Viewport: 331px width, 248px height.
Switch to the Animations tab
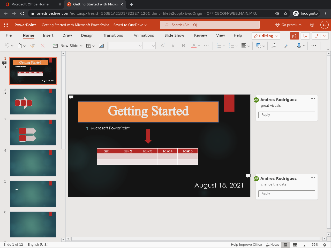144,35
